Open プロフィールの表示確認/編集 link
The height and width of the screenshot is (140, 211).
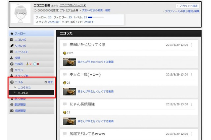tap(182, 11)
